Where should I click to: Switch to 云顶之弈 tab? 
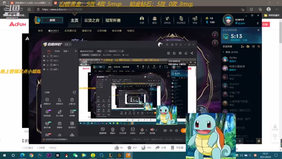[92, 20]
